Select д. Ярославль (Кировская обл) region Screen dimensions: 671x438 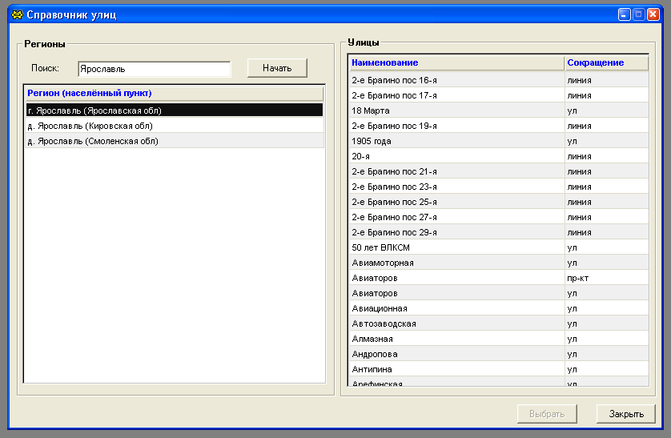[174, 126]
